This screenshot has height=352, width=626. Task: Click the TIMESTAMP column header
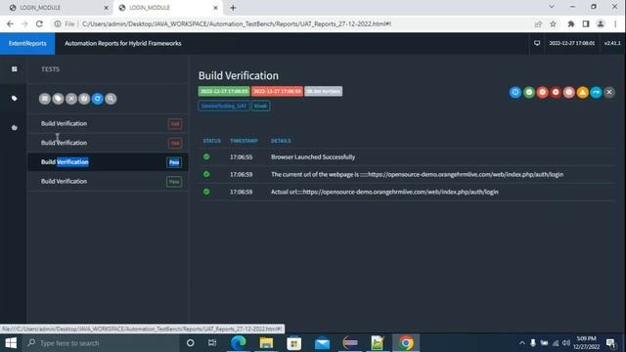point(244,141)
